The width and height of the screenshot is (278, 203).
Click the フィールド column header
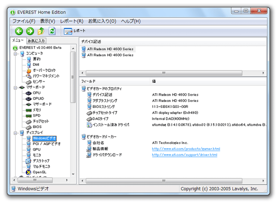click(x=114, y=81)
